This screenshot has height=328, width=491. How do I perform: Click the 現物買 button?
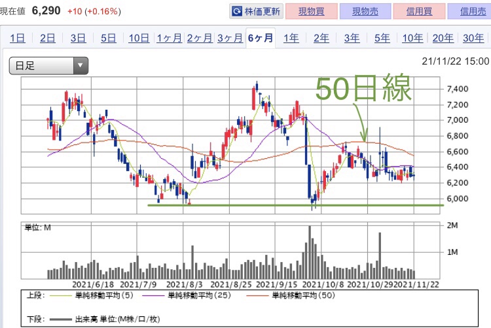coord(311,12)
